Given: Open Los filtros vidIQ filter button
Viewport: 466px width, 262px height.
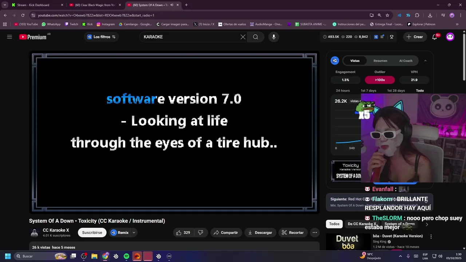Looking at the screenshot, I should 101,37.
